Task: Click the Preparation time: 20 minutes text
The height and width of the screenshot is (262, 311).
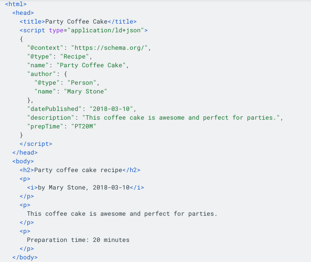Action: [x=78, y=240]
